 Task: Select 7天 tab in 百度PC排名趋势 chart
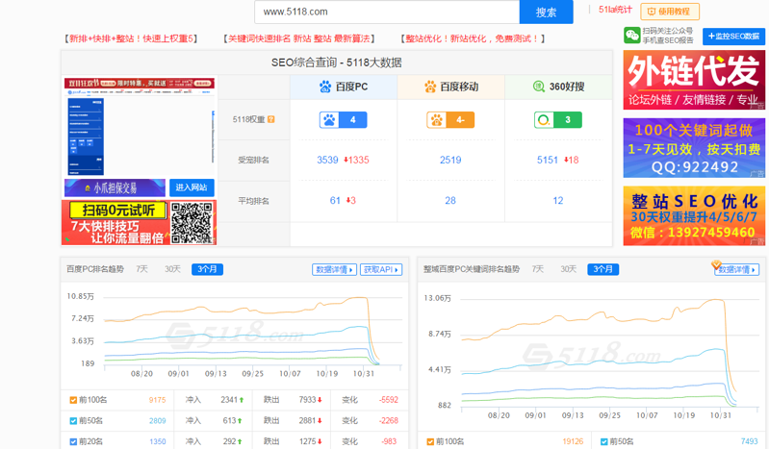[x=142, y=269]
